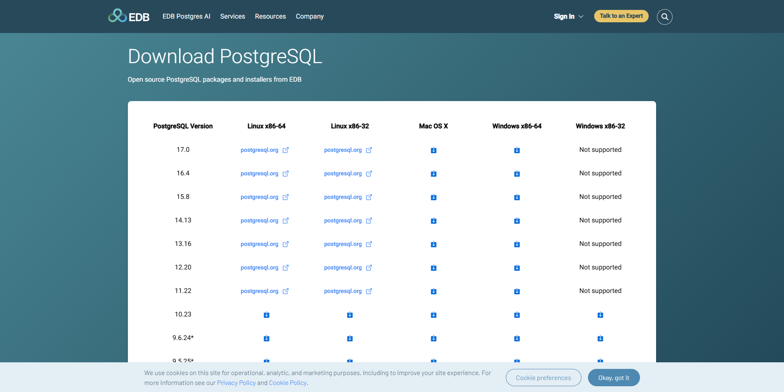
Task: Download PostgreSQL 13.16 for Mac OS X
Action: tap(434, 244)
